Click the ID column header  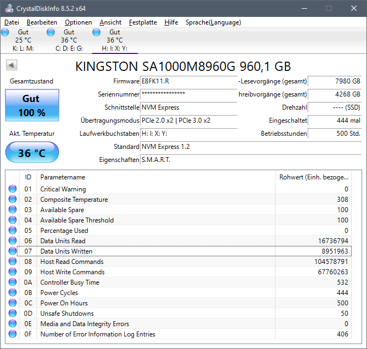coord(28,177)
